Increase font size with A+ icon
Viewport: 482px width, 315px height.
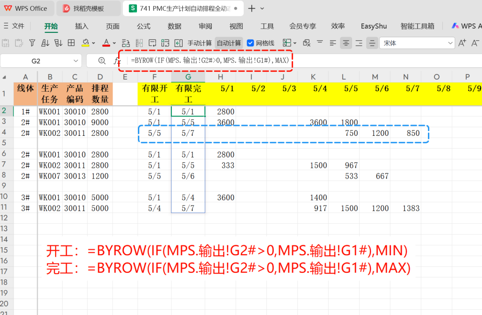click(x=462, y=43)
